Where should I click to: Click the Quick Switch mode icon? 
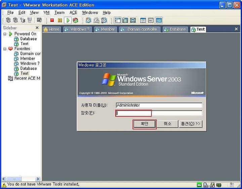133,20
